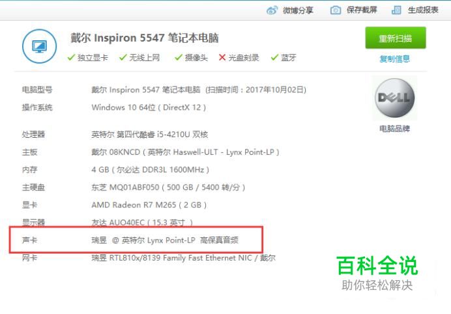The width and height of the screenshot is (451, 314).
Task: Click the 复制信息 link
Action: (x=395, y=59)
